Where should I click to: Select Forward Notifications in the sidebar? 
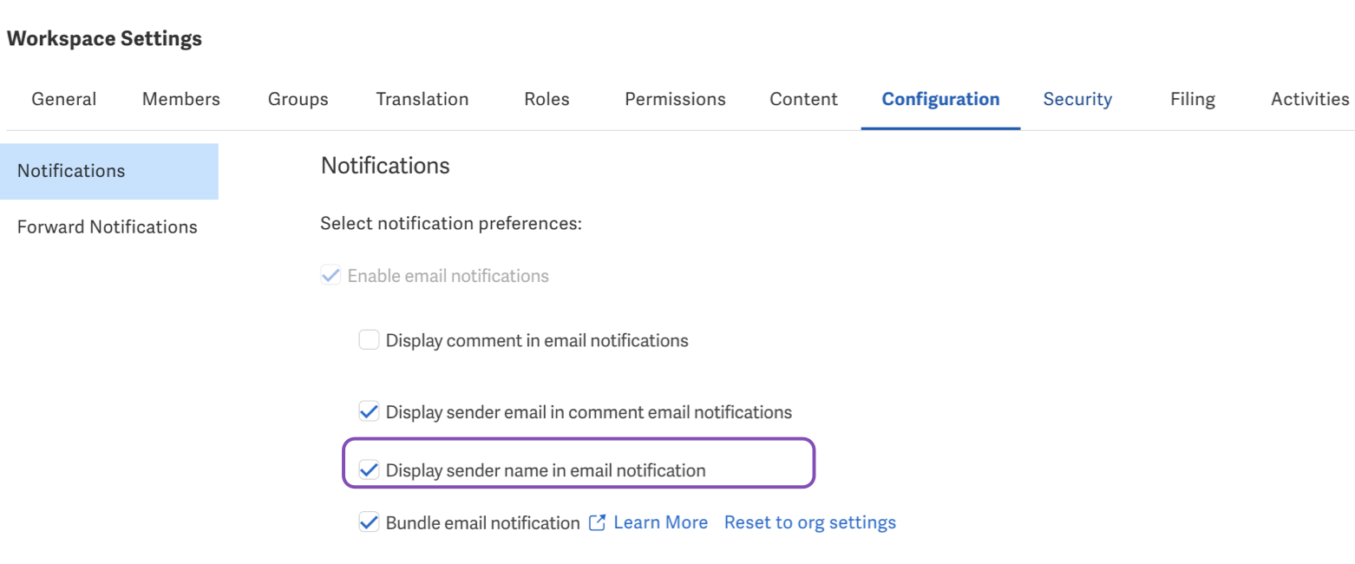click(x=107, y=226)
